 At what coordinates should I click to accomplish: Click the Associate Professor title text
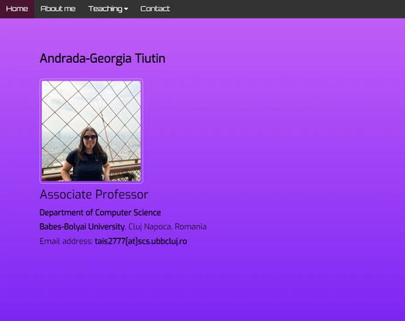(x=94, y=195)
